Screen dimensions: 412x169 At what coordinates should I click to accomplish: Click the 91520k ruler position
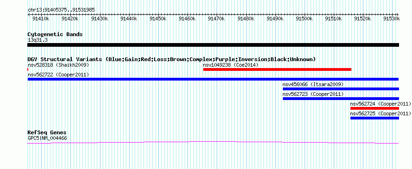(363, 19)
